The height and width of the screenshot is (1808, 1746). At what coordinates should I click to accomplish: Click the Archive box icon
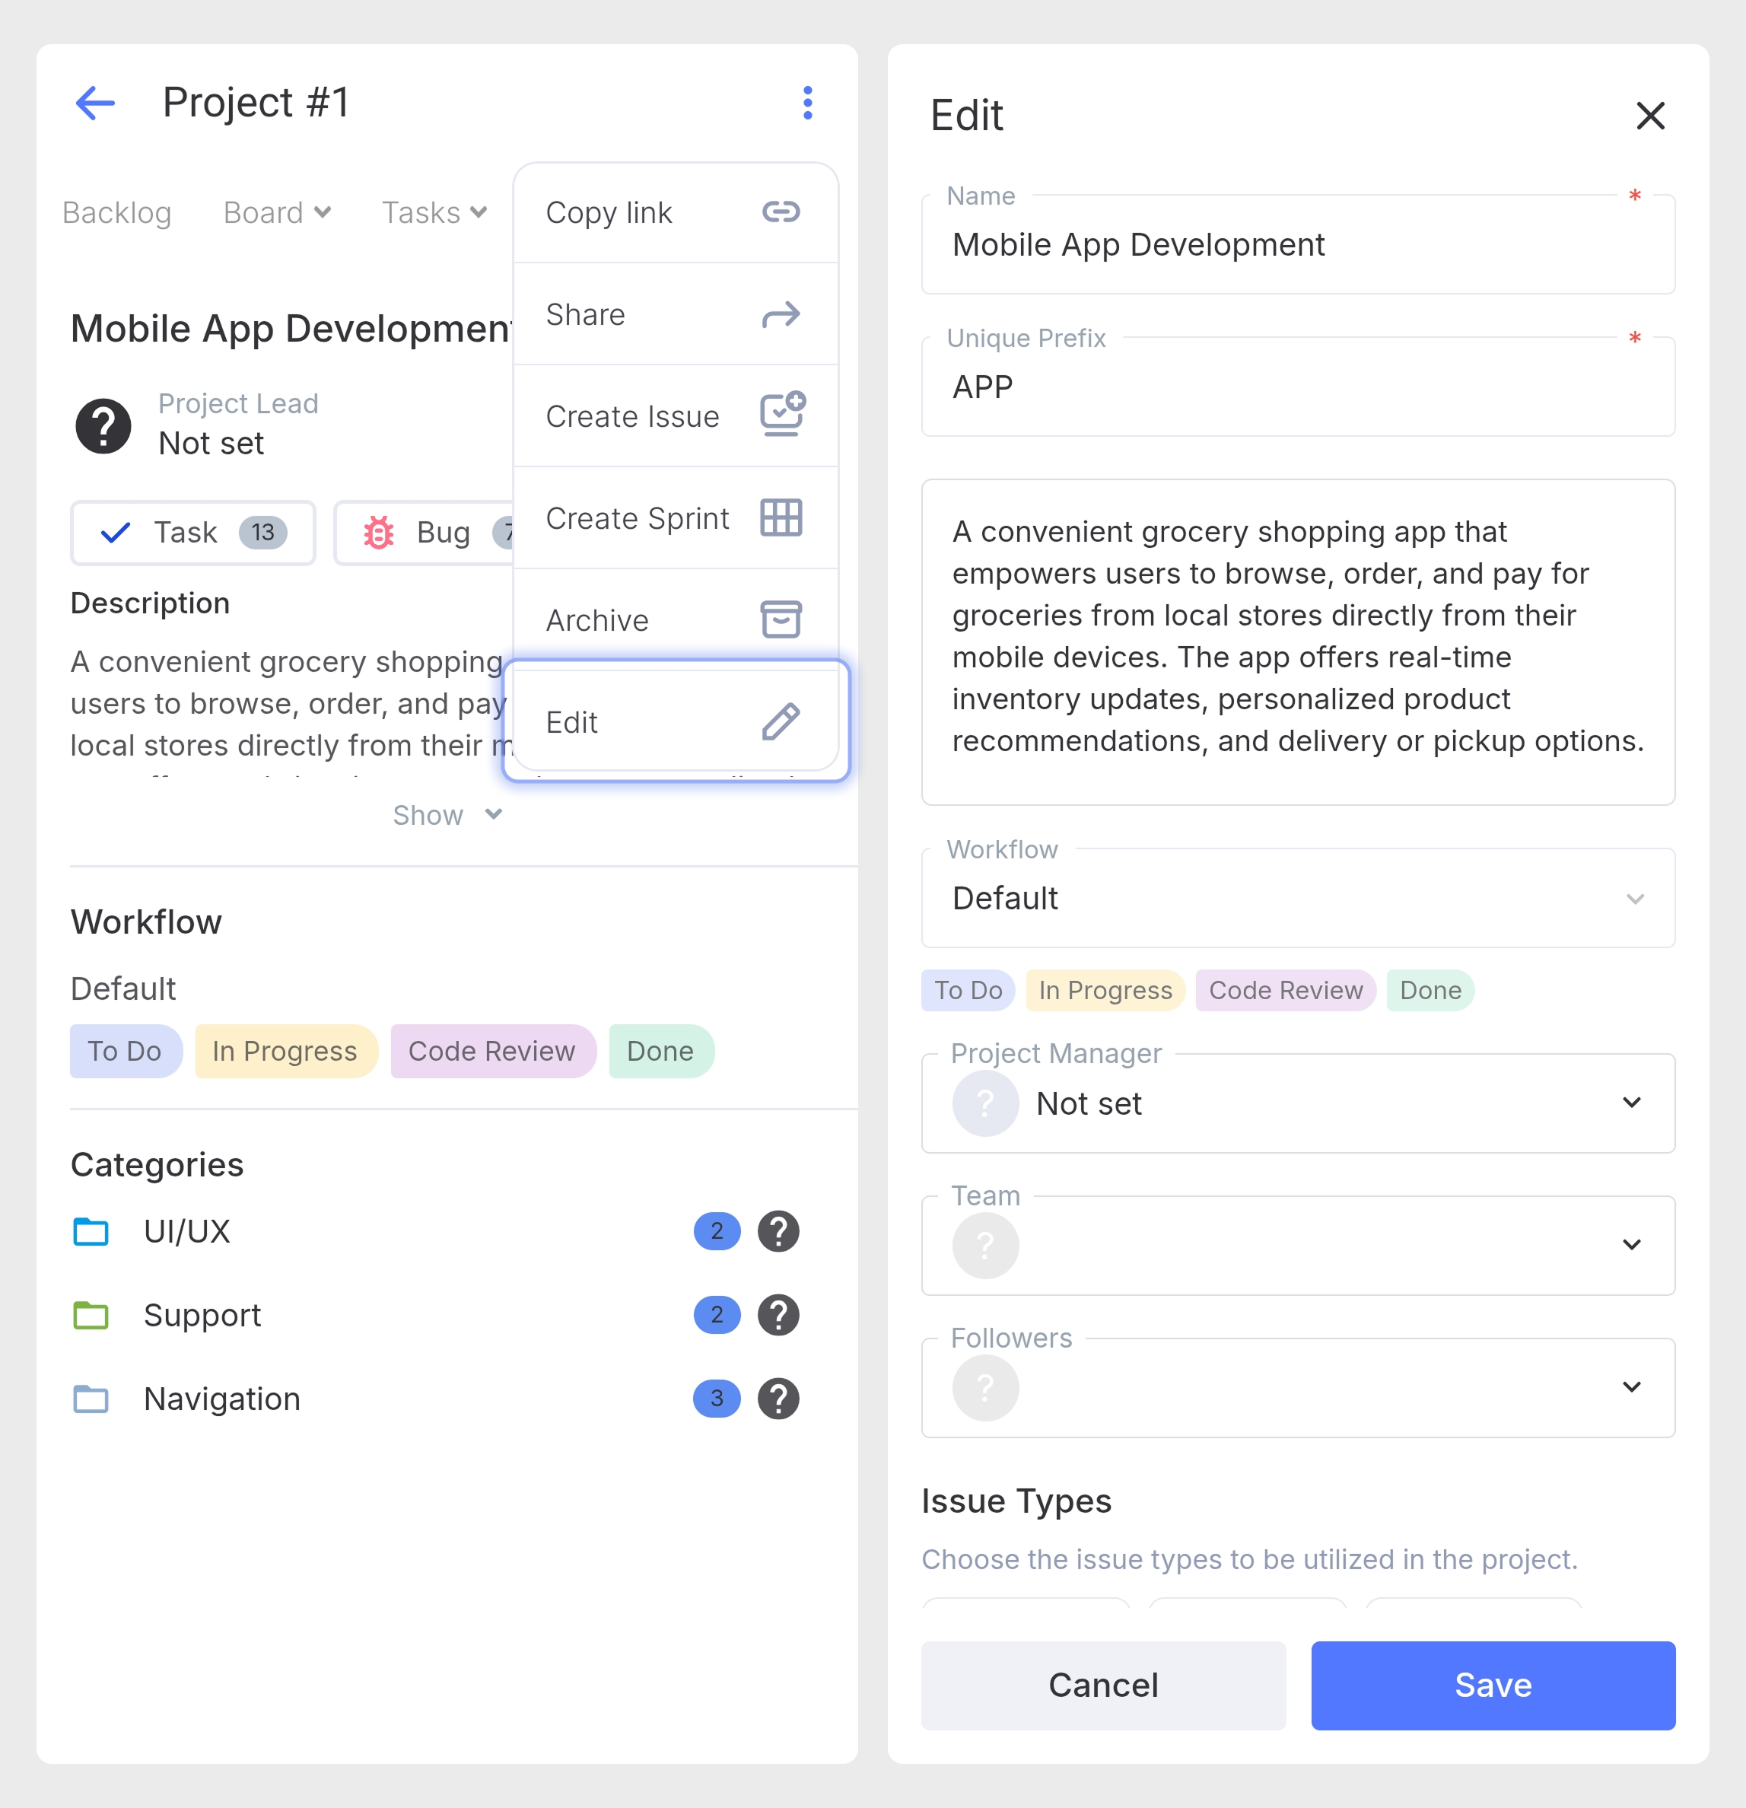coord(781,619)
